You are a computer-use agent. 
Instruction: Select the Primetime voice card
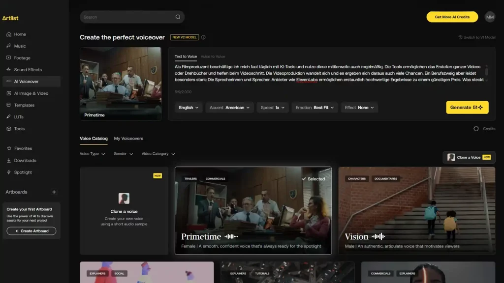pos(253,210)
